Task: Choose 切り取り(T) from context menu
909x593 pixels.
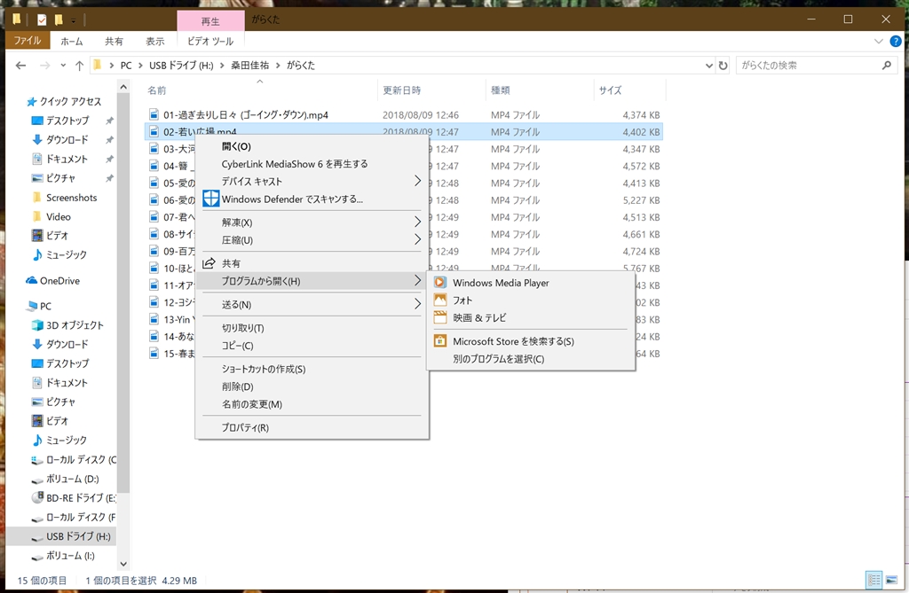Action: [x=312, y=328]
